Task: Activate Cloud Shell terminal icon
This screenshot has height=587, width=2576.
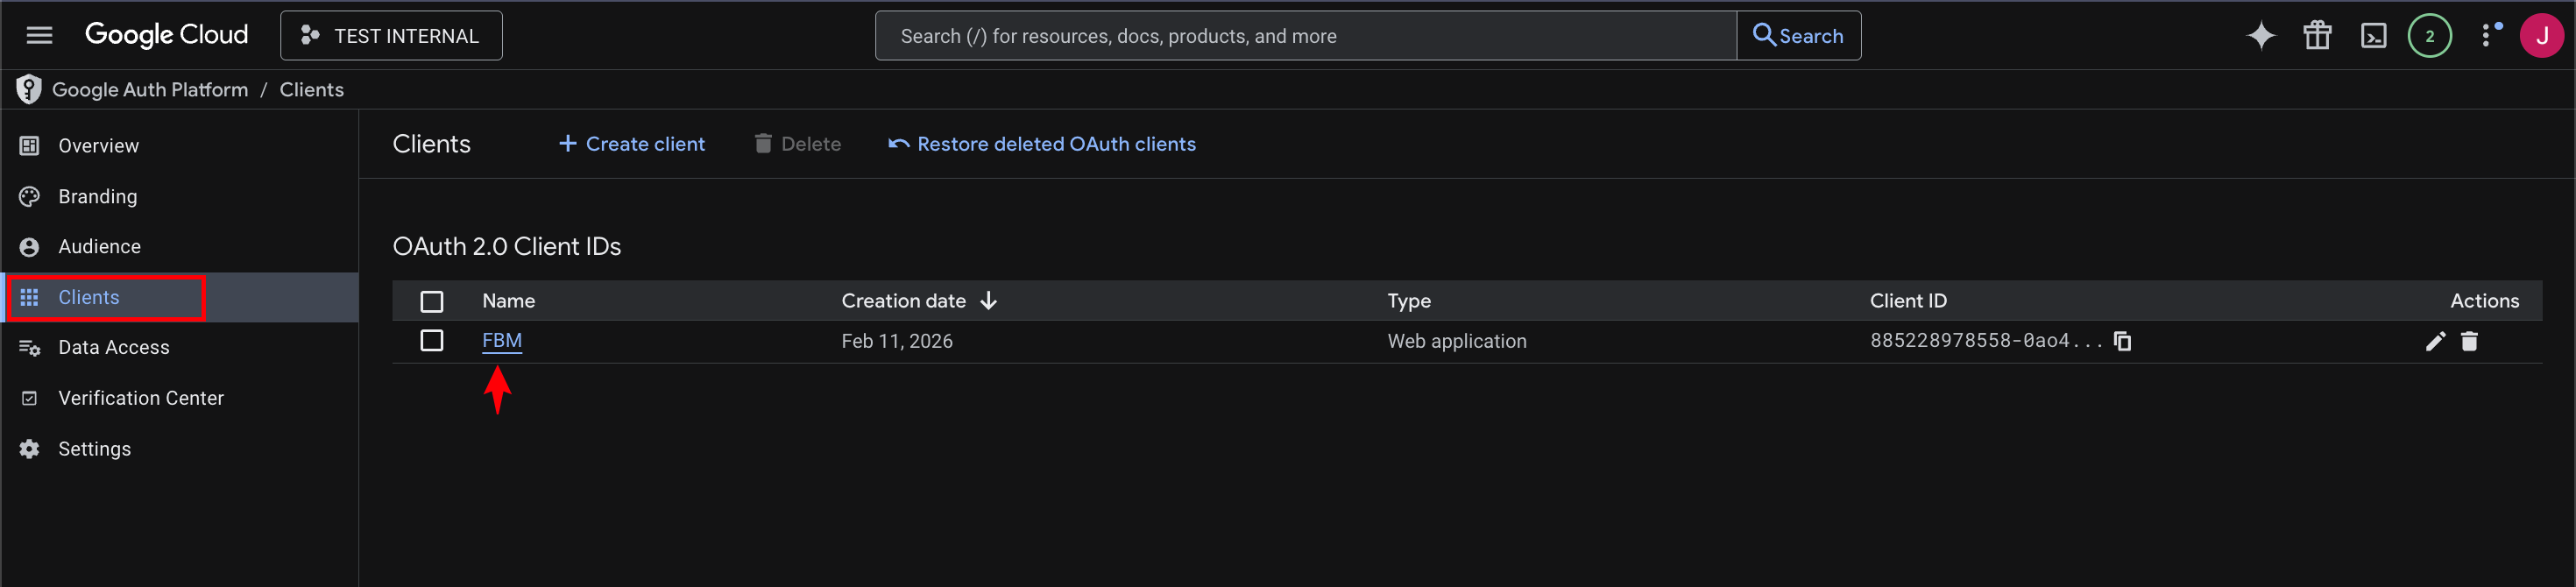Action: click(x=2373, y=36)
